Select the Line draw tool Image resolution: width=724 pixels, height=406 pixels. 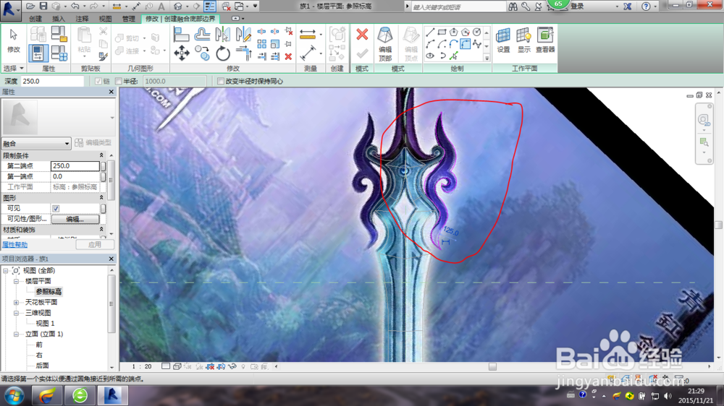(430, 32)
